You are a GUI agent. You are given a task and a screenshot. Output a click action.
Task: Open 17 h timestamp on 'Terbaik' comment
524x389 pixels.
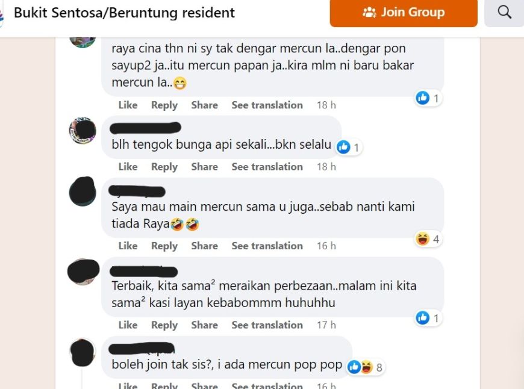(326, 325)
